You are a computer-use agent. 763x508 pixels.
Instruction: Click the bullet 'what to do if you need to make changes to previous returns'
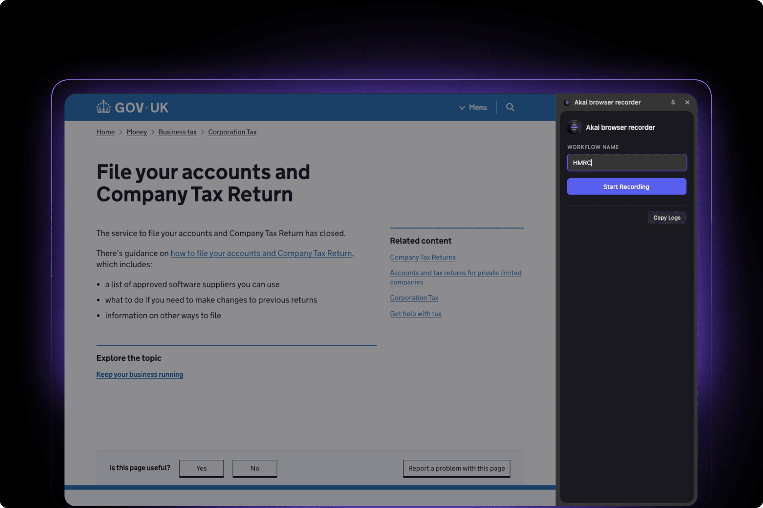point(211,300)
